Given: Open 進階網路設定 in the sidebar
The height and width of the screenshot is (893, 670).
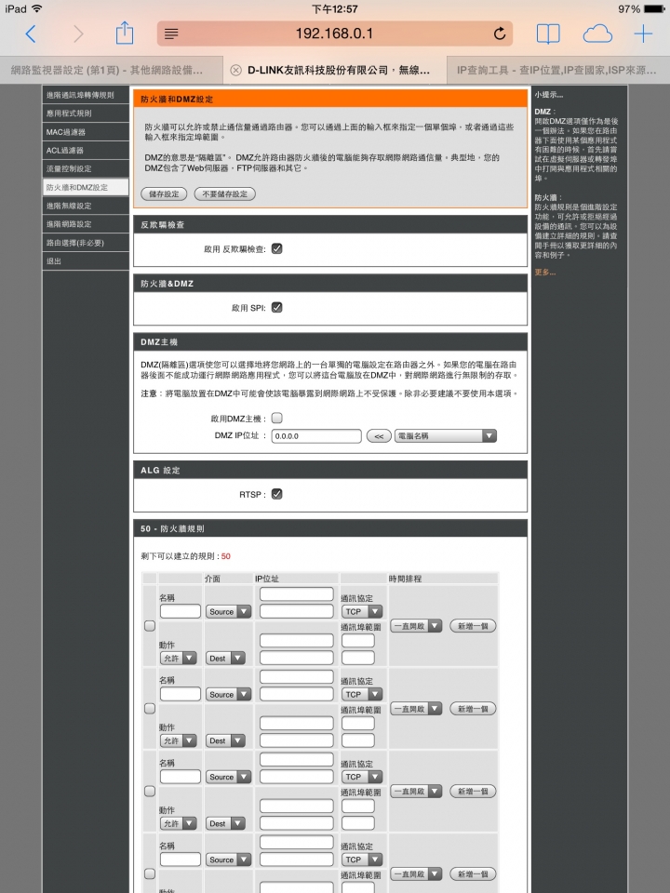Looking at the screenshot, I should (x=86, y=224).
